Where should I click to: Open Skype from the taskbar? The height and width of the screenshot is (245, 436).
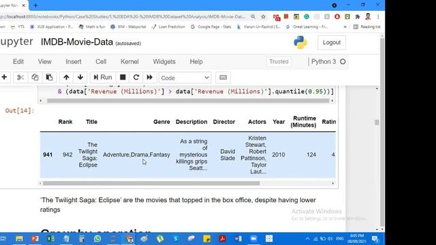tap(176, 239)
